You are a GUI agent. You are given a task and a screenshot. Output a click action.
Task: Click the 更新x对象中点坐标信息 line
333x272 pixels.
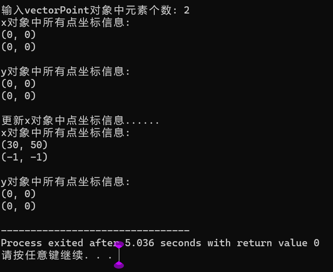pos(80,120)
